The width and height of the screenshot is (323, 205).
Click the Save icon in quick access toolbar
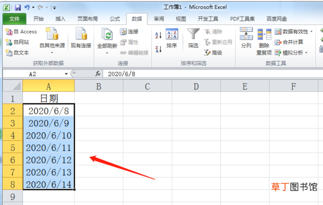coord(18,8)
